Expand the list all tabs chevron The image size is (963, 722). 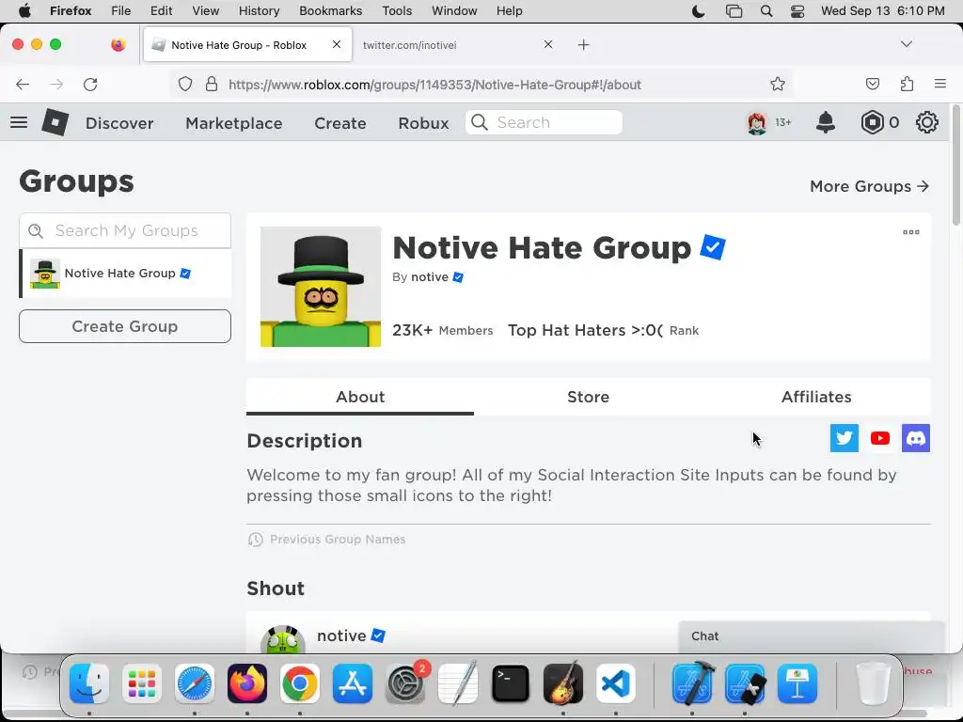pyautogui.click(x=906, y=44)
